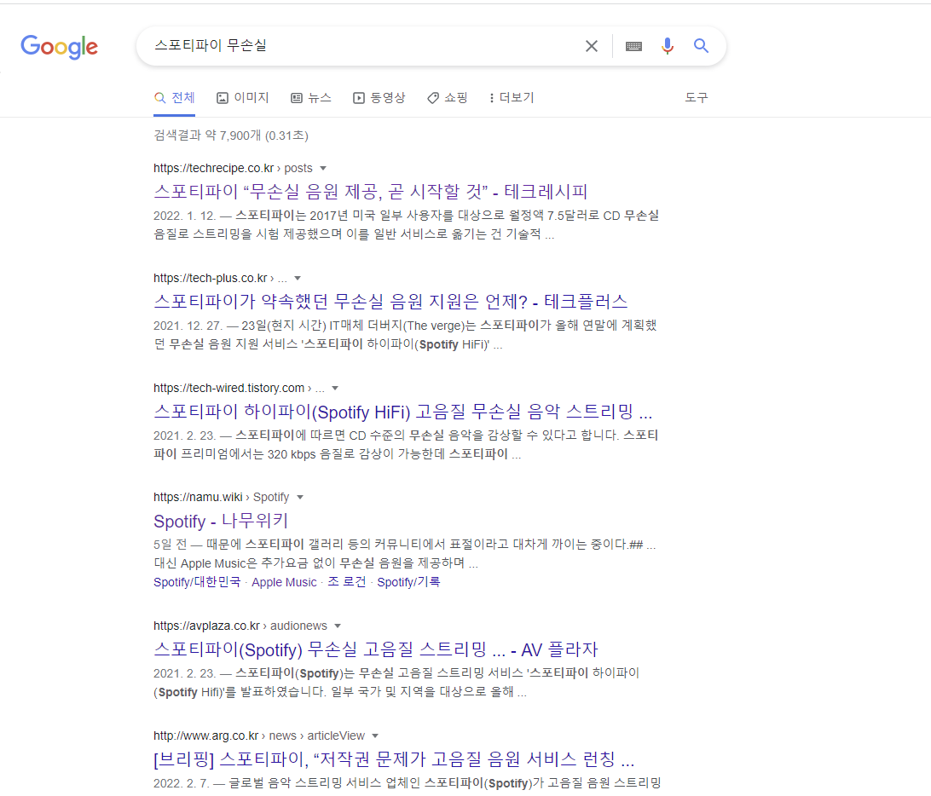Click the https://techrecipe.co.kr › posts URL text

click(233, 168)
